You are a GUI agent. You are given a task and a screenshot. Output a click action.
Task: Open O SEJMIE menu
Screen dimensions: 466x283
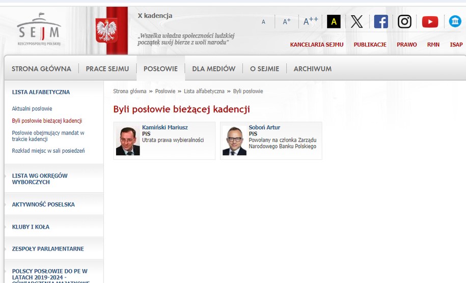pos(264,69)
